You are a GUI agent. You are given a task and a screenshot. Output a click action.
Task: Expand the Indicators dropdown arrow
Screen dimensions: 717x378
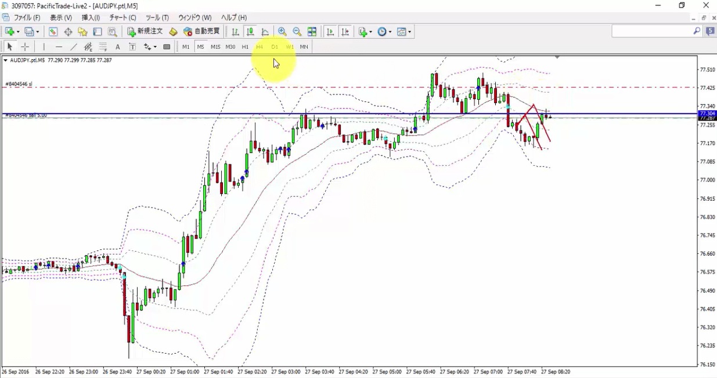point(371,32)
